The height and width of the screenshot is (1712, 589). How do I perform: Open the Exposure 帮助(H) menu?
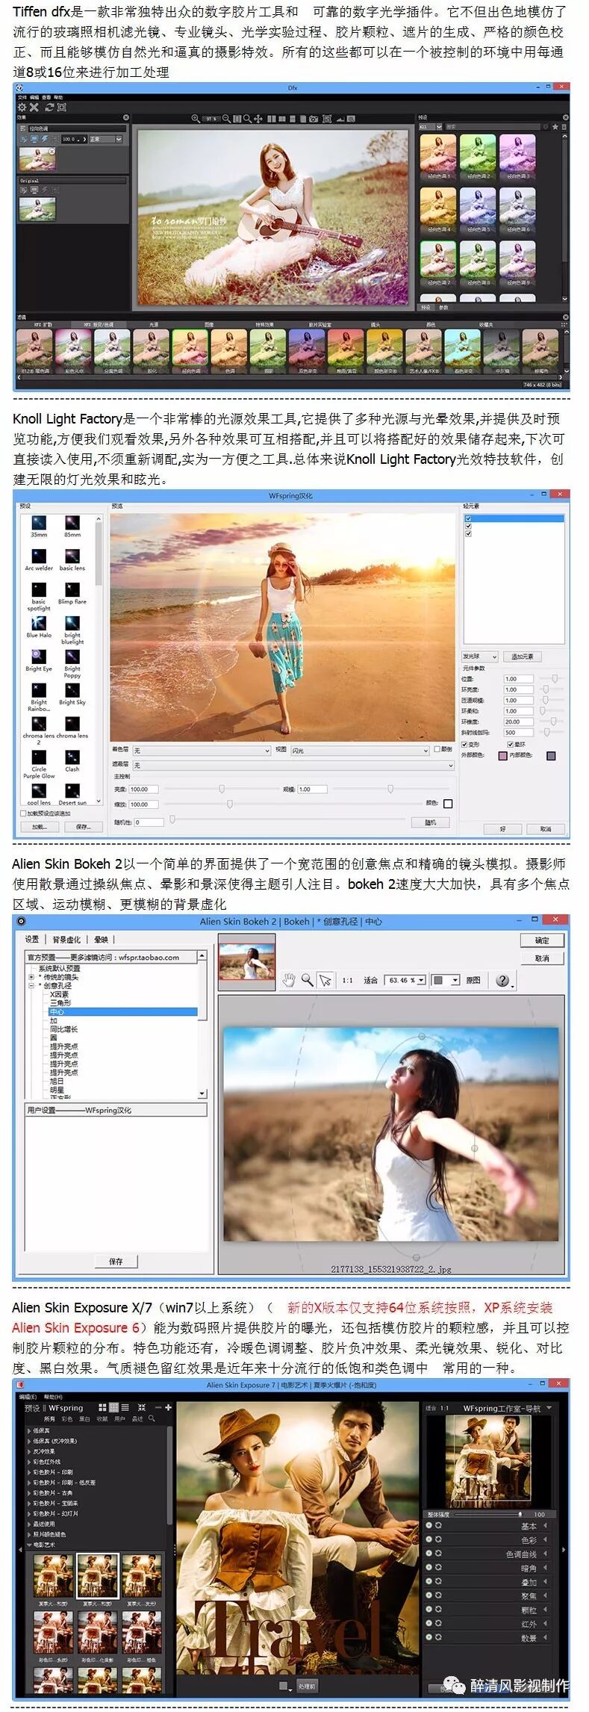(53, 1396)
